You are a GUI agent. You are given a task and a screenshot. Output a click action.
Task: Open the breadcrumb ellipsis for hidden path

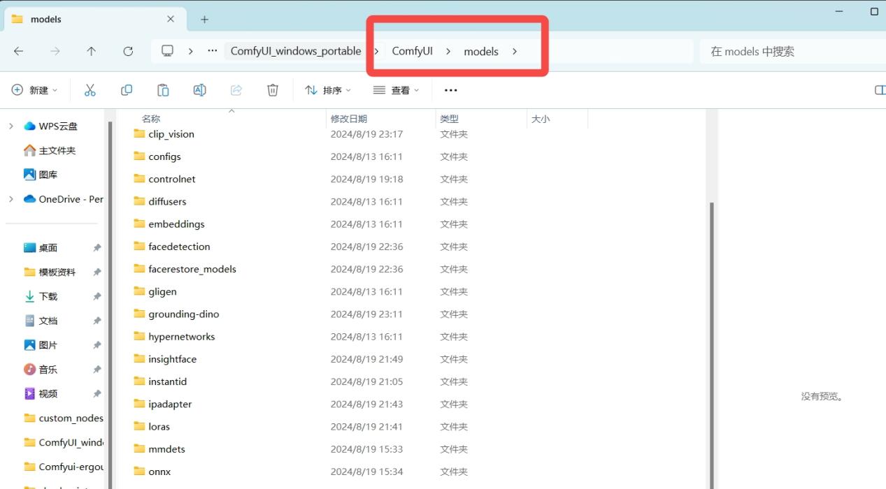coord(213,51)
